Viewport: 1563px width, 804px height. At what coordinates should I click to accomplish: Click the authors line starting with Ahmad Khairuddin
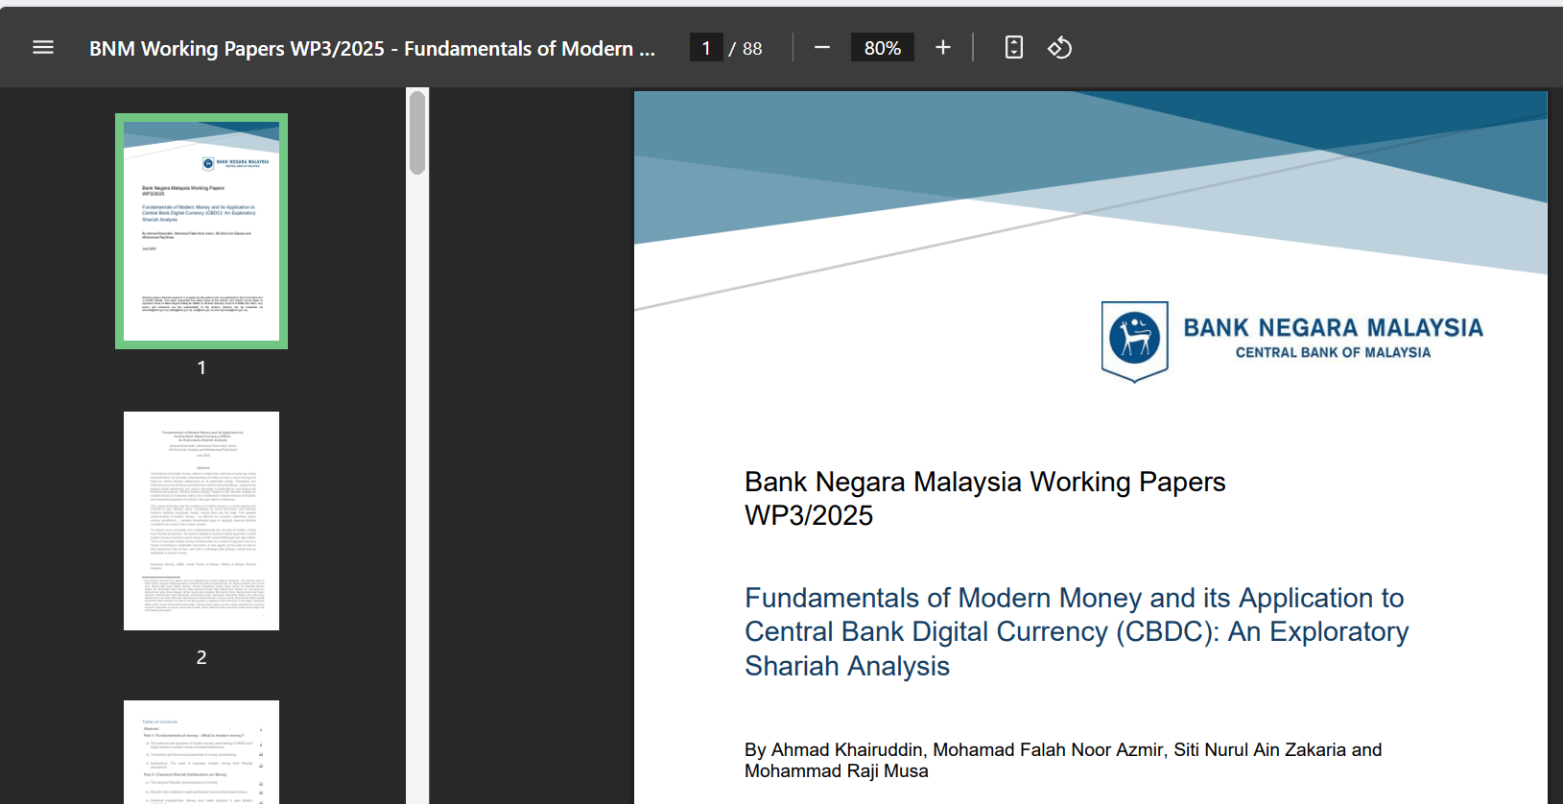(1062, 760)
